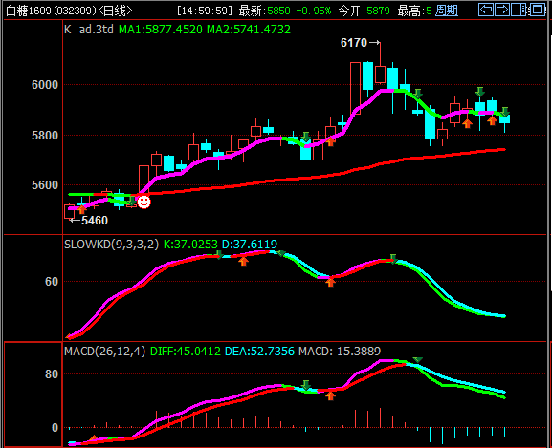
Task: Click the 80 axis label in MACD panel
Action: [x=52, y=374]
